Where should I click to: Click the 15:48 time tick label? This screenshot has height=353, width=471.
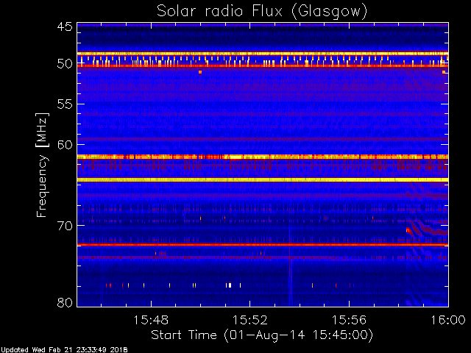pos(151,320)
